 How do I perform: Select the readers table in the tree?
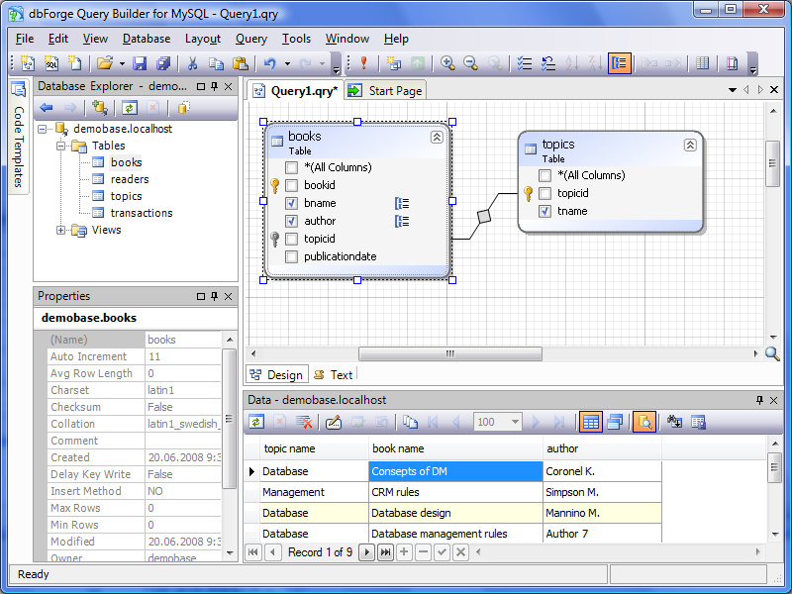130,179
